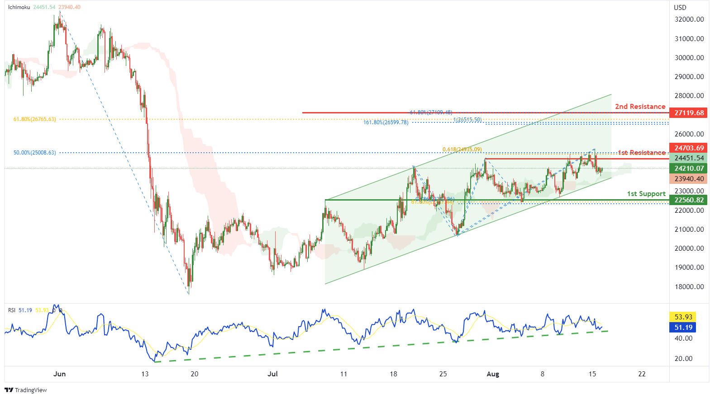This screenshot has width=710, height=398.
Task: Click the 51.19 blue RSI value tag
Action: pos(683,328)
